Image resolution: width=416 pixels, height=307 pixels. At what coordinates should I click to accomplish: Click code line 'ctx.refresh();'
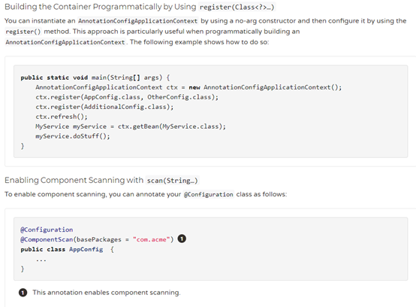(62, 117)
